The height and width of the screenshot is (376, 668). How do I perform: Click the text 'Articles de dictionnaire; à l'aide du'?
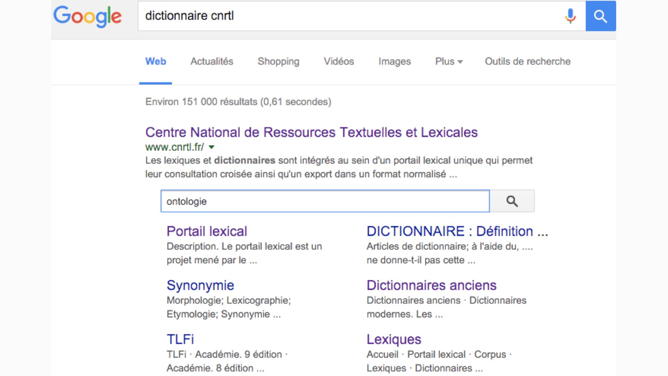(443, 246)
